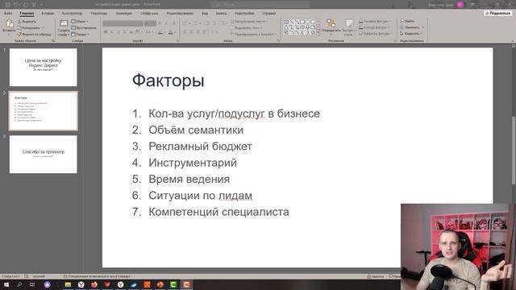Image resolution: width=516 pixels, height=290 pixels.
Task: Click the Восстановить (Reset) slide button
Action: coord(84,28)
